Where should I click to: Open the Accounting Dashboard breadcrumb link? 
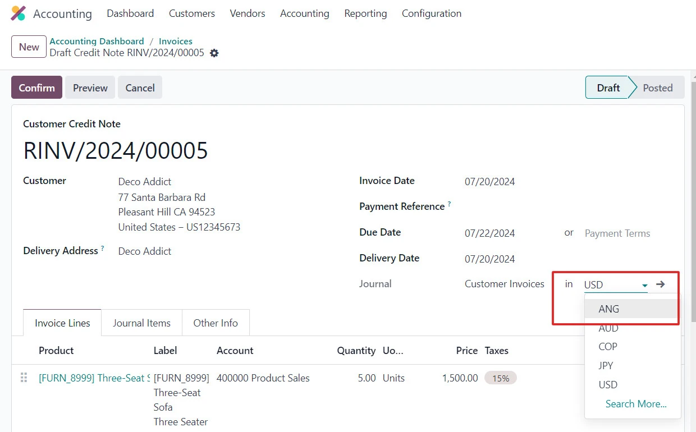pyautogui.click(x=97, y=41)
